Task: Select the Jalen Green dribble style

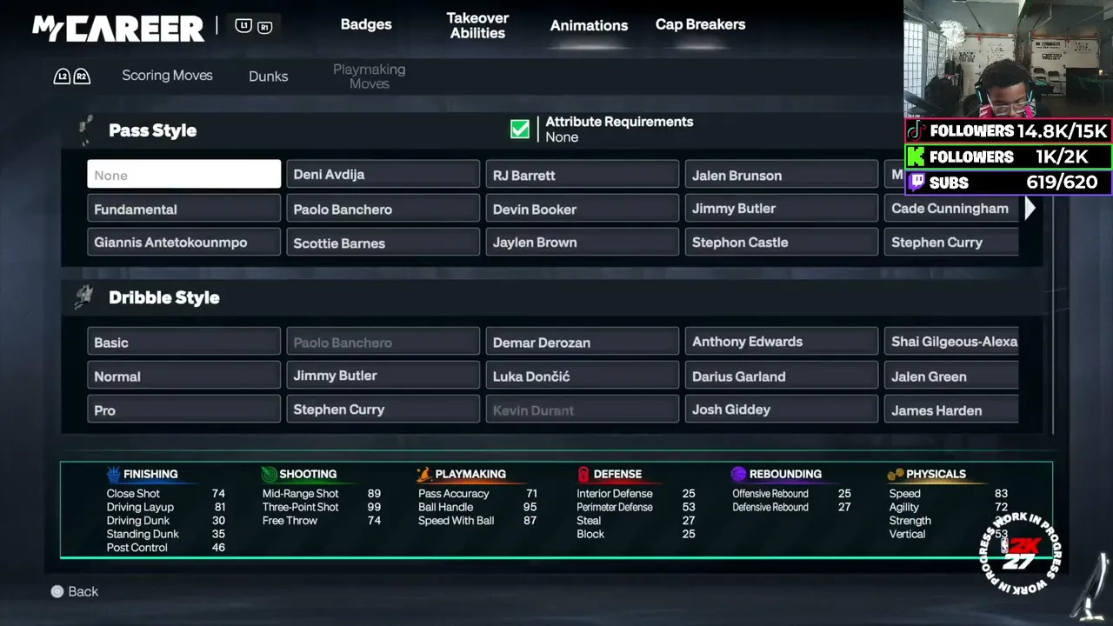Action: point(951,376)
